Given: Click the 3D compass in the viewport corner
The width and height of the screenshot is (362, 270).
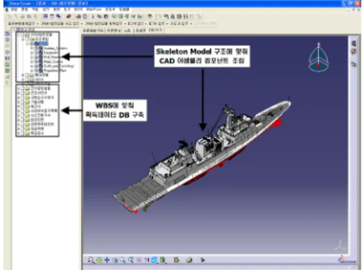Looking at the screenshot, I should click(319, 57).
